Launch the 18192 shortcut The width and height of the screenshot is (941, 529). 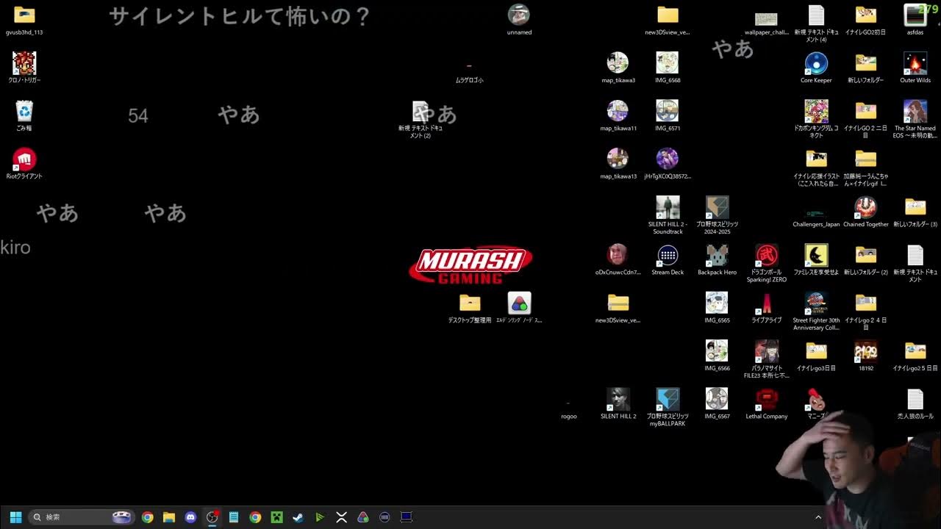tap(865, 351)
